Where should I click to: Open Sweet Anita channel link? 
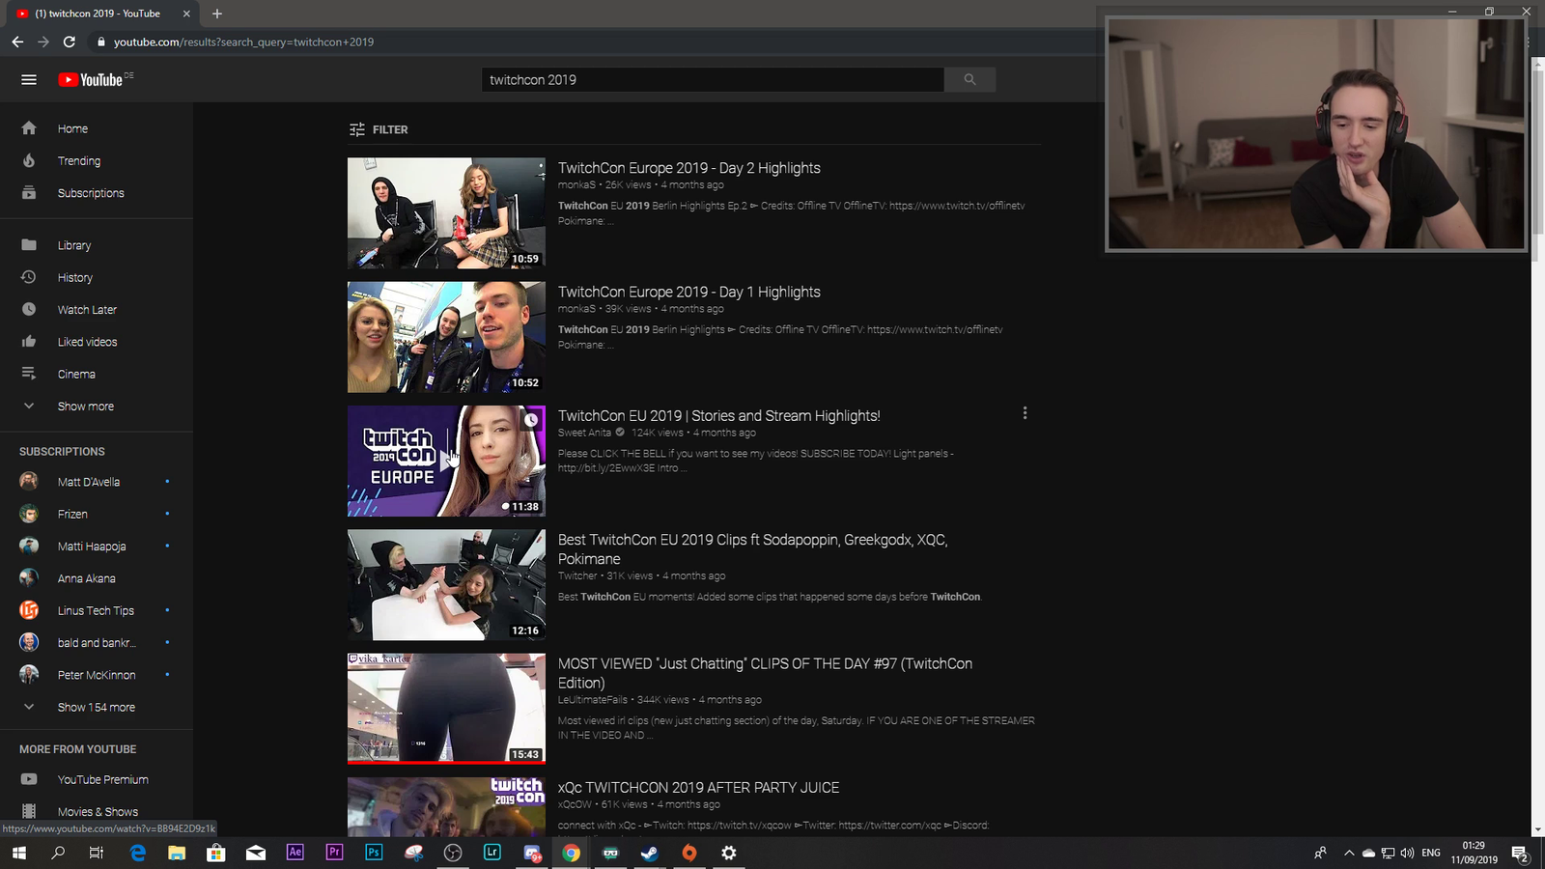pos(585,433)
